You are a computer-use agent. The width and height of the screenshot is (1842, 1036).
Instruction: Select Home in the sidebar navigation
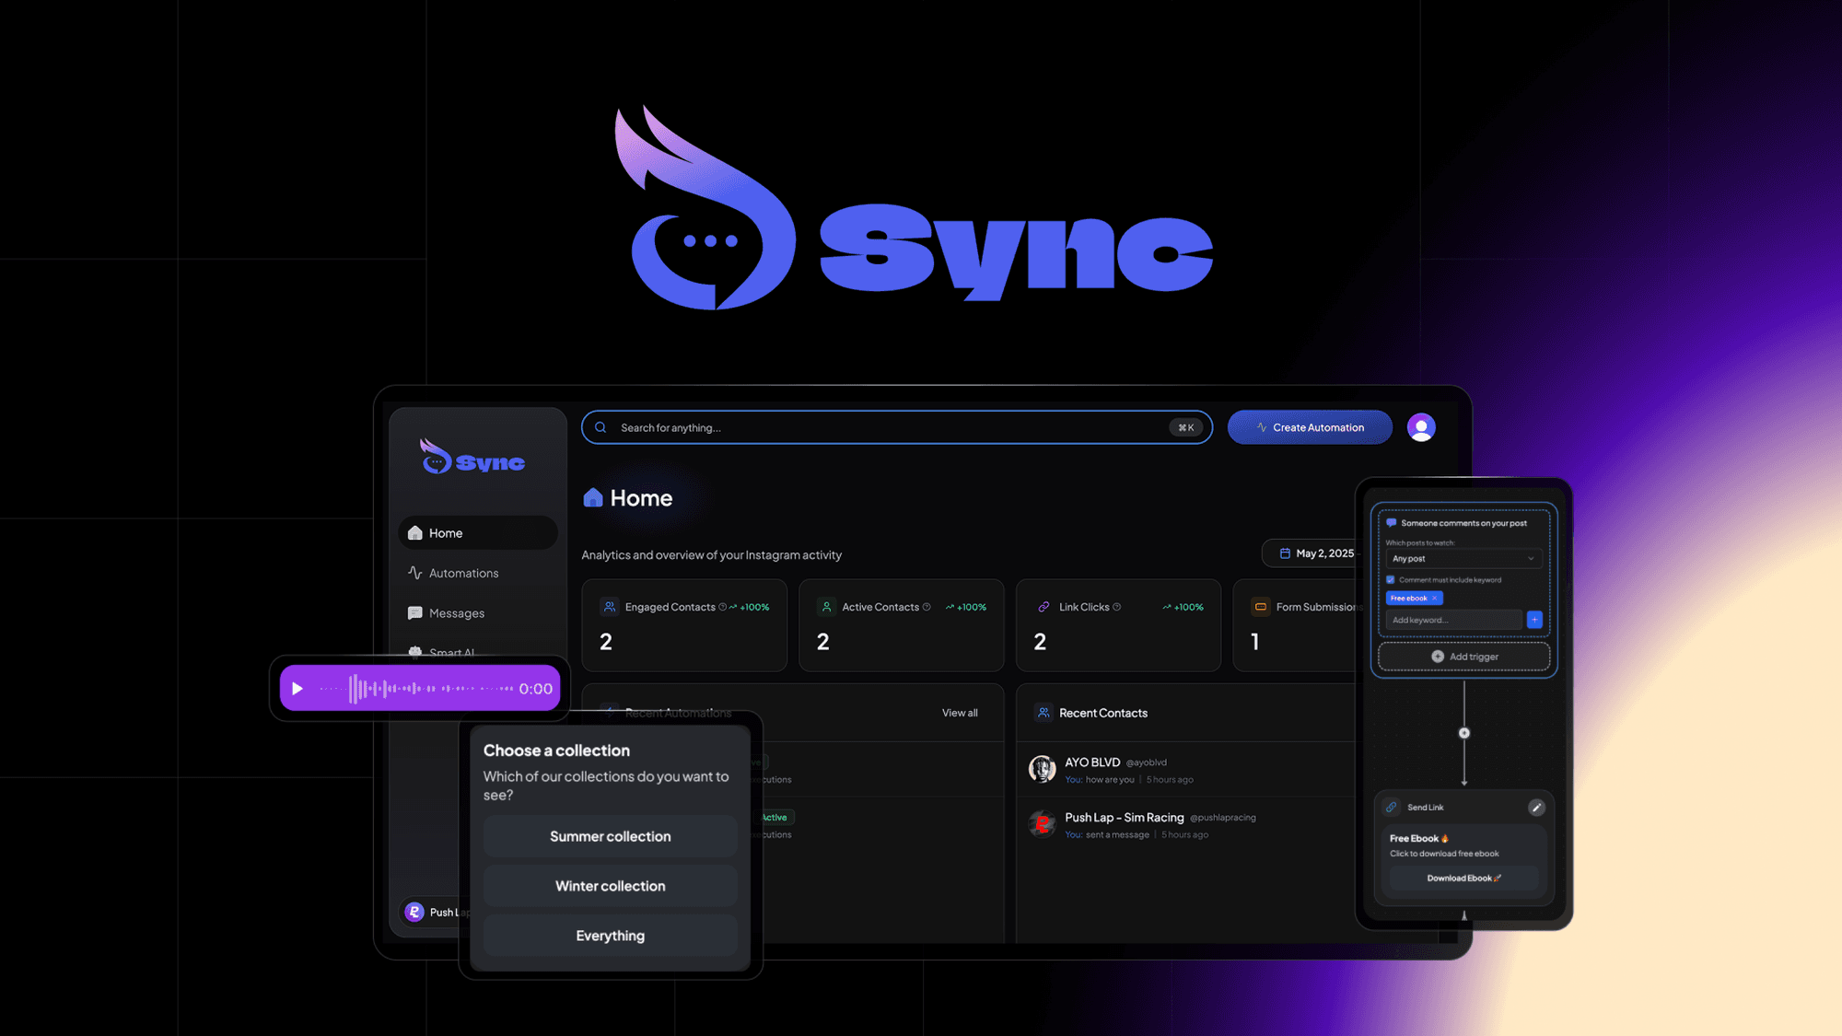click(x=445, y=532)
